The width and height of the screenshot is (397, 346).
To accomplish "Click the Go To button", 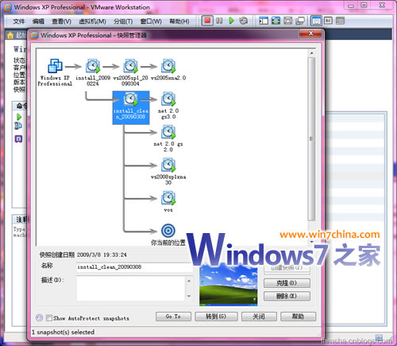I will tap(173, 317).
